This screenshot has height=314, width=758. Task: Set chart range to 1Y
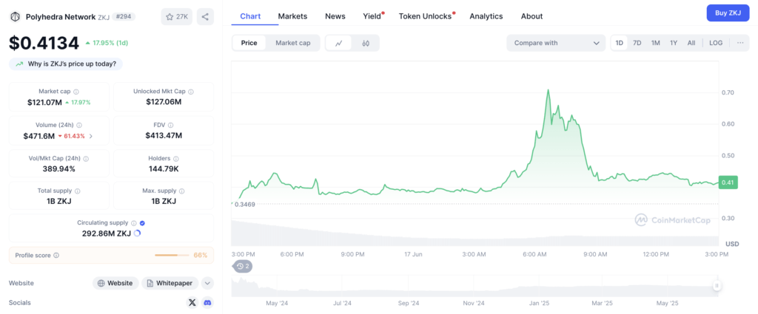coord(674,43)
